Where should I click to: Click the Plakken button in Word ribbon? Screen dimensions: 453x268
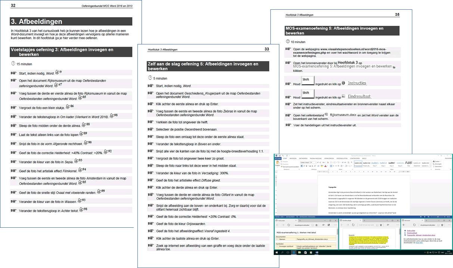278,164
